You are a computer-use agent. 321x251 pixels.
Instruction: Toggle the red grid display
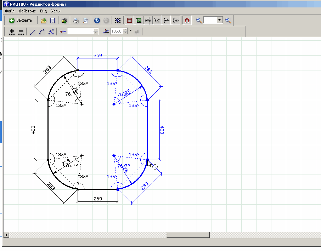(x=129, y=21)
